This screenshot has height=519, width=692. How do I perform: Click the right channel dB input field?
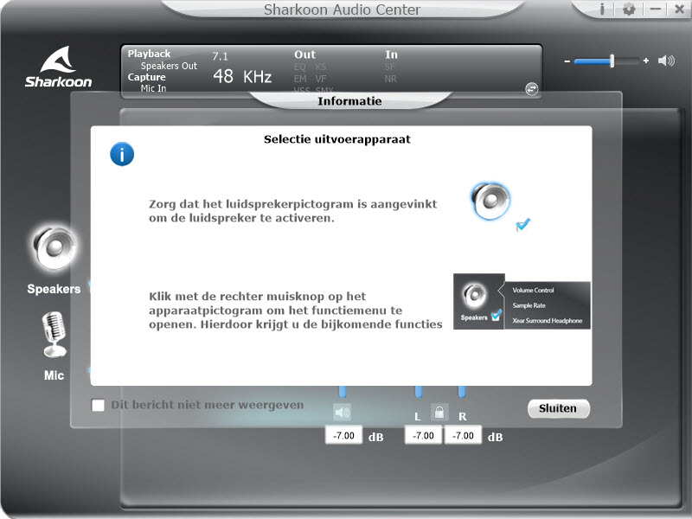pyautogui.click(x=463, y=436)
